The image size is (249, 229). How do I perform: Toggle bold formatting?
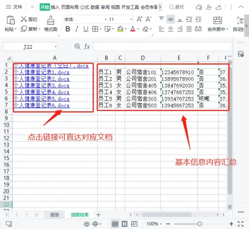click(x=68, y=29)
